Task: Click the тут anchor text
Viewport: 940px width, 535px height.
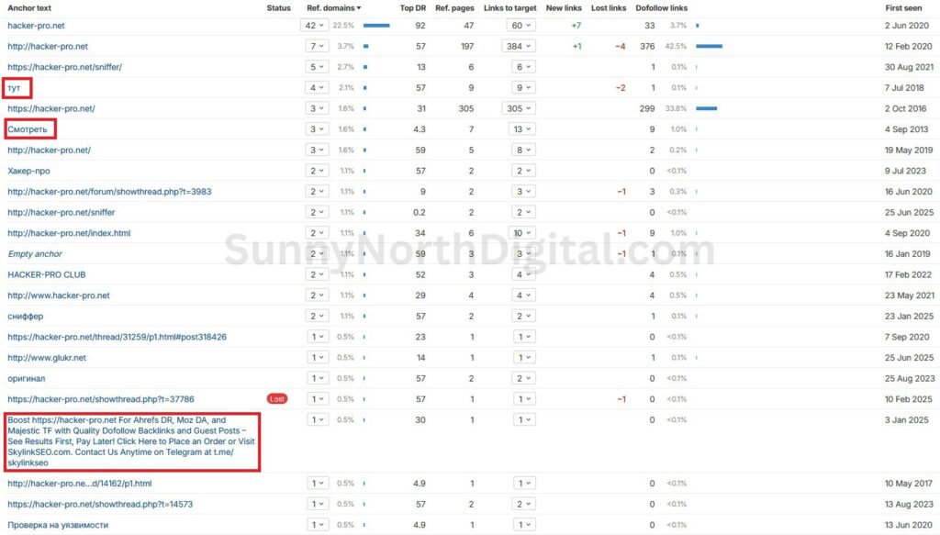Action: point(15,88)
